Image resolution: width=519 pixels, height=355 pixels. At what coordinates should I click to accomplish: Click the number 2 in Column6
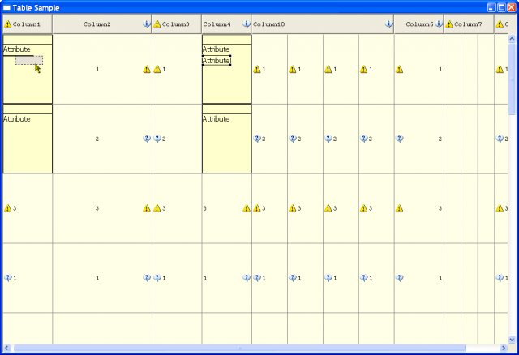point(440,139)
